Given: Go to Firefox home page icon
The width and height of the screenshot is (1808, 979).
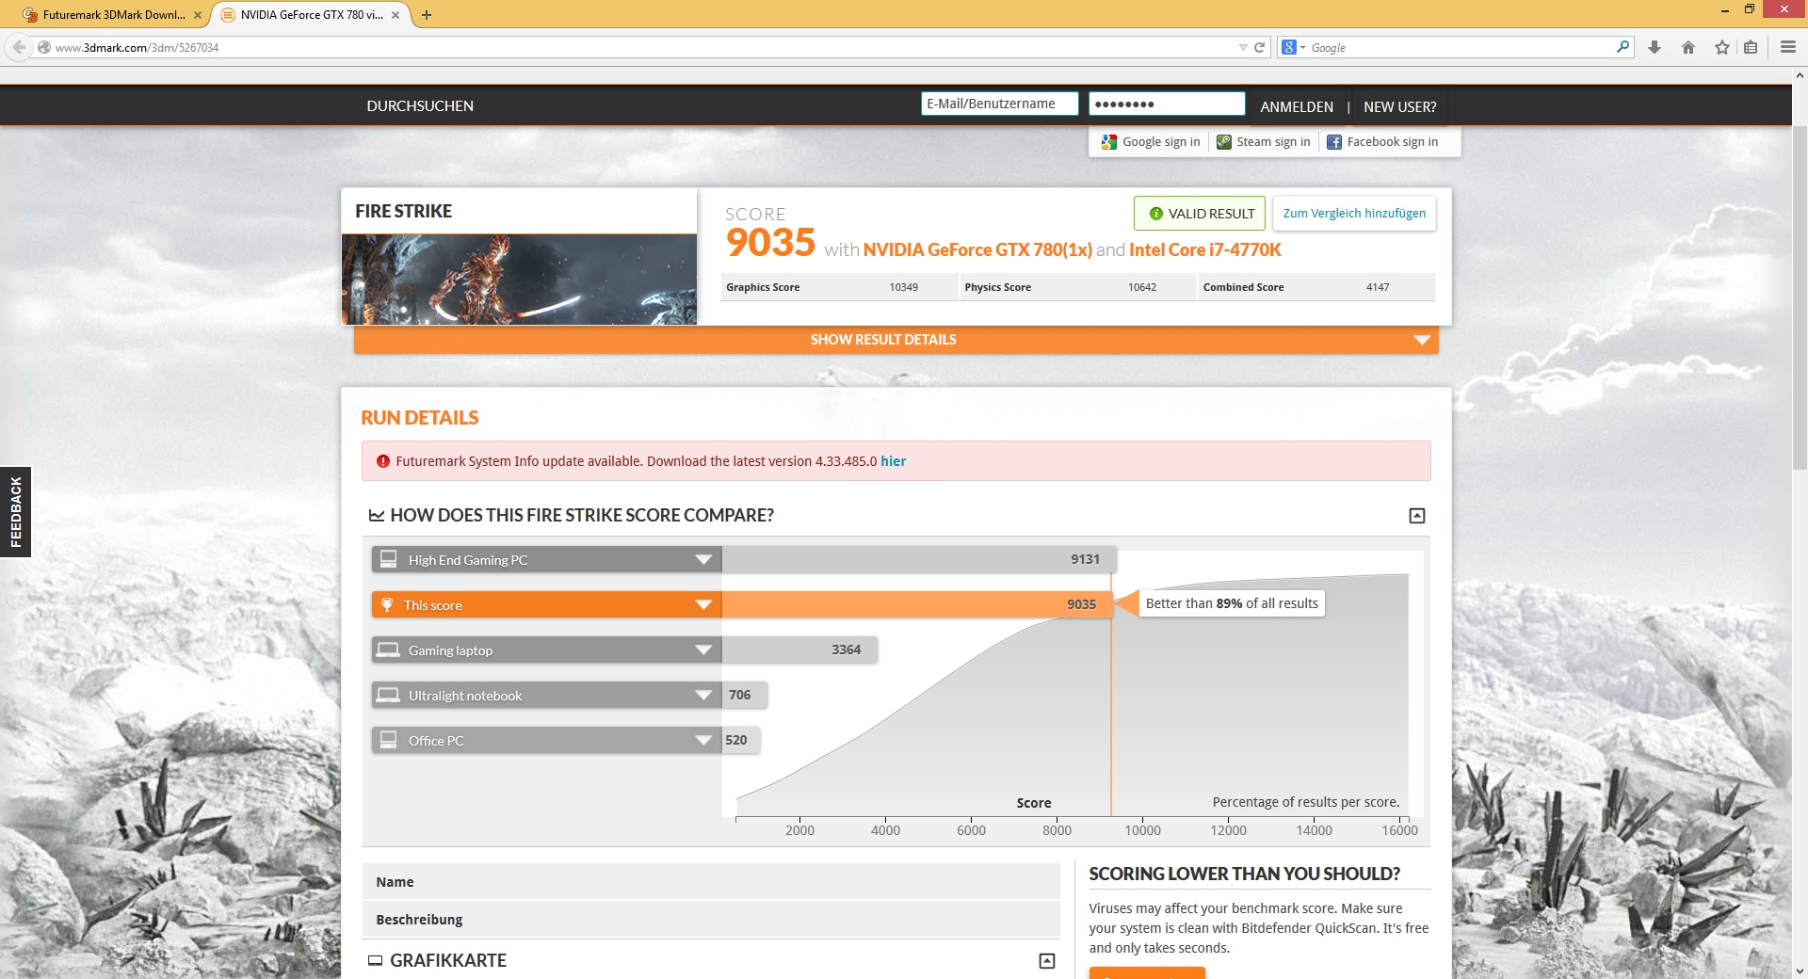Looking at the screenshot, I should pos(1688,47).
